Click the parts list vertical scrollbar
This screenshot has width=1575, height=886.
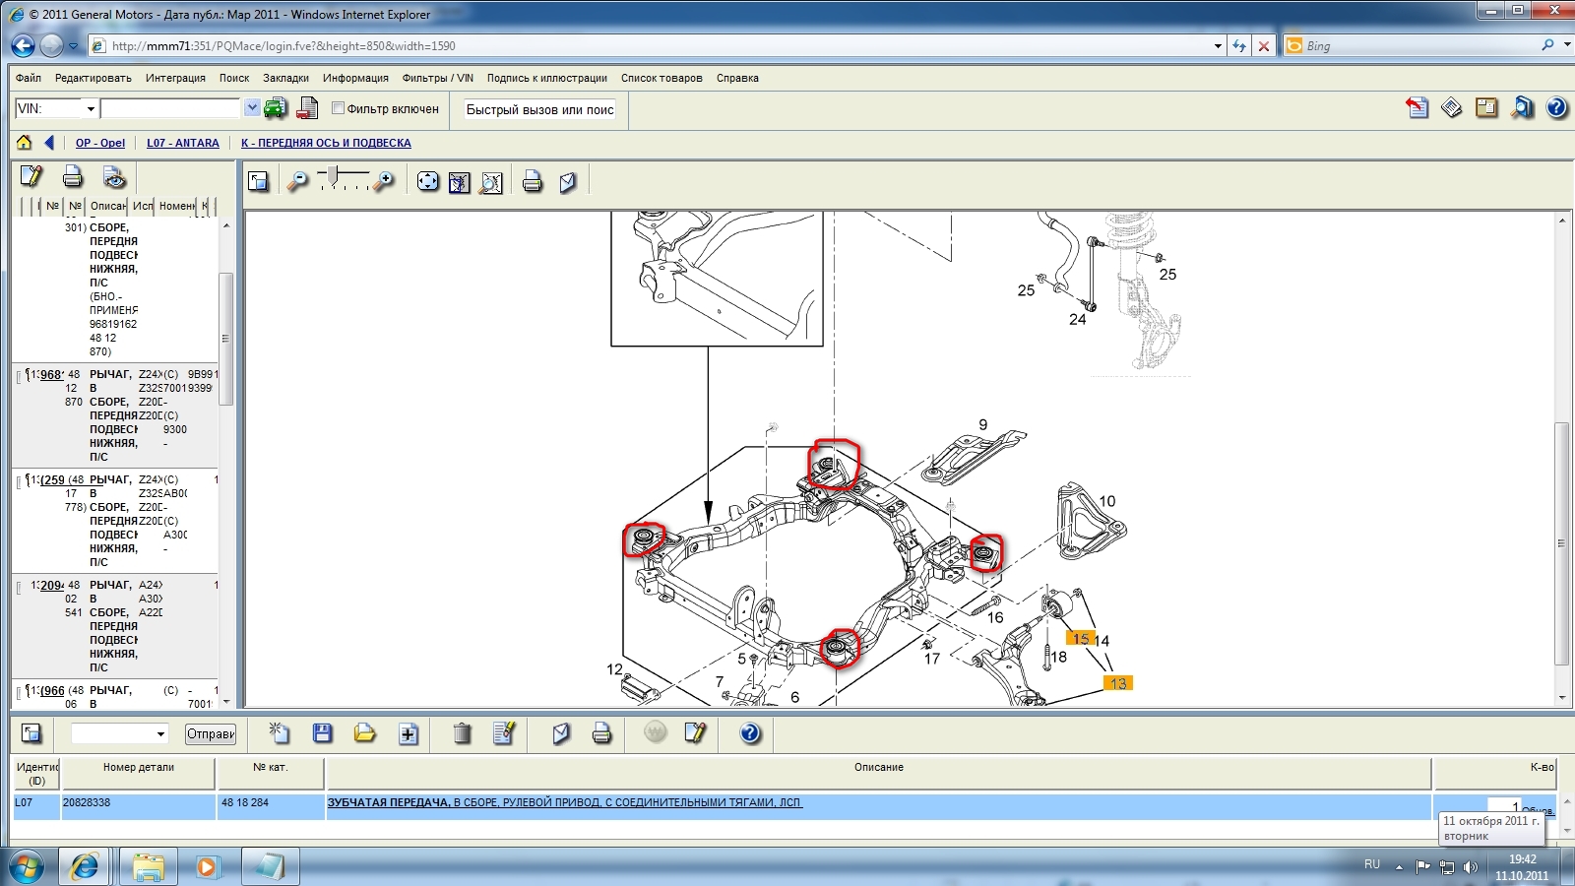[225, 338]
